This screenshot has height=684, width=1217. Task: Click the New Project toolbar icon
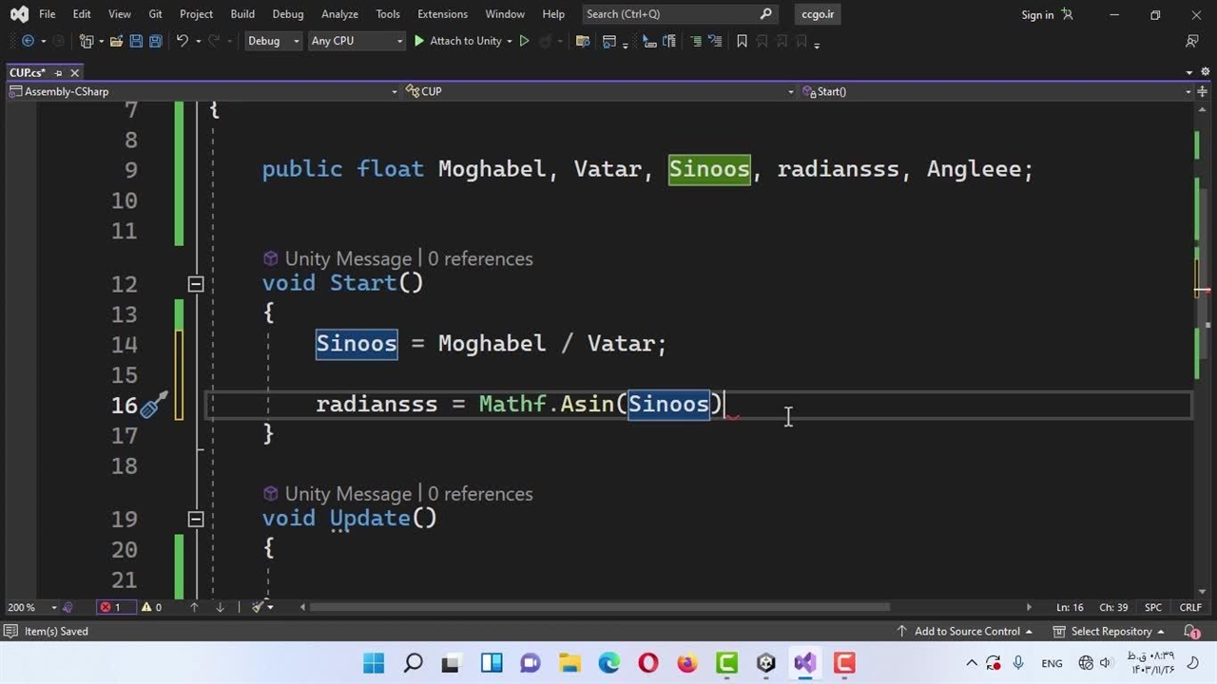[87, 41]
